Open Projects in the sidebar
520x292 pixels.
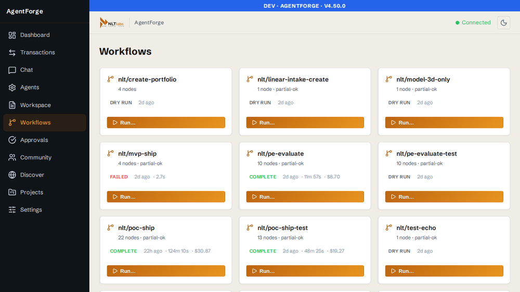click(45, 192)
